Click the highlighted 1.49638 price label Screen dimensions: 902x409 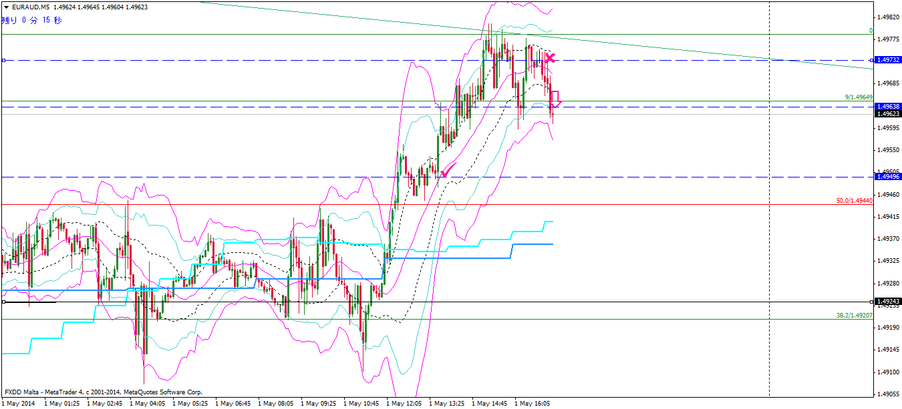coord(888,106)
